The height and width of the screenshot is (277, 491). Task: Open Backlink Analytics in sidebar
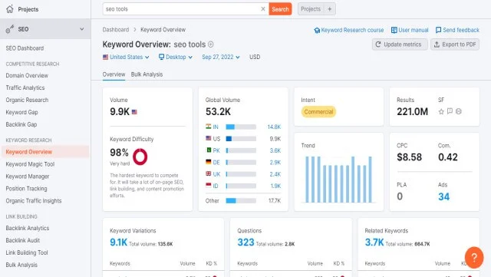tap(28, 228)
